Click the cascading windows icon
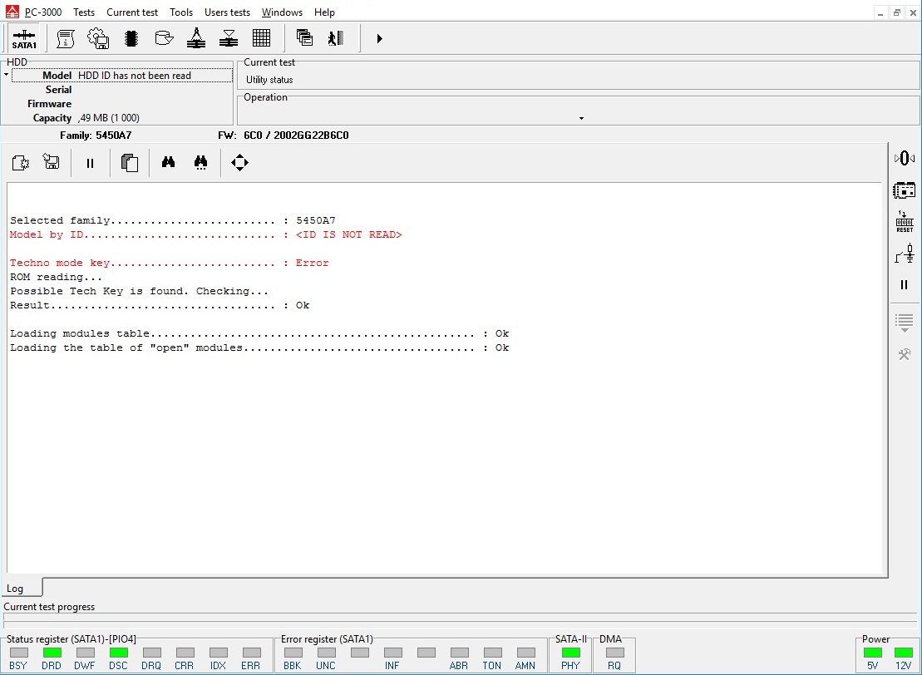The height and width of the screenshot is (675, 922). (304, 39)
